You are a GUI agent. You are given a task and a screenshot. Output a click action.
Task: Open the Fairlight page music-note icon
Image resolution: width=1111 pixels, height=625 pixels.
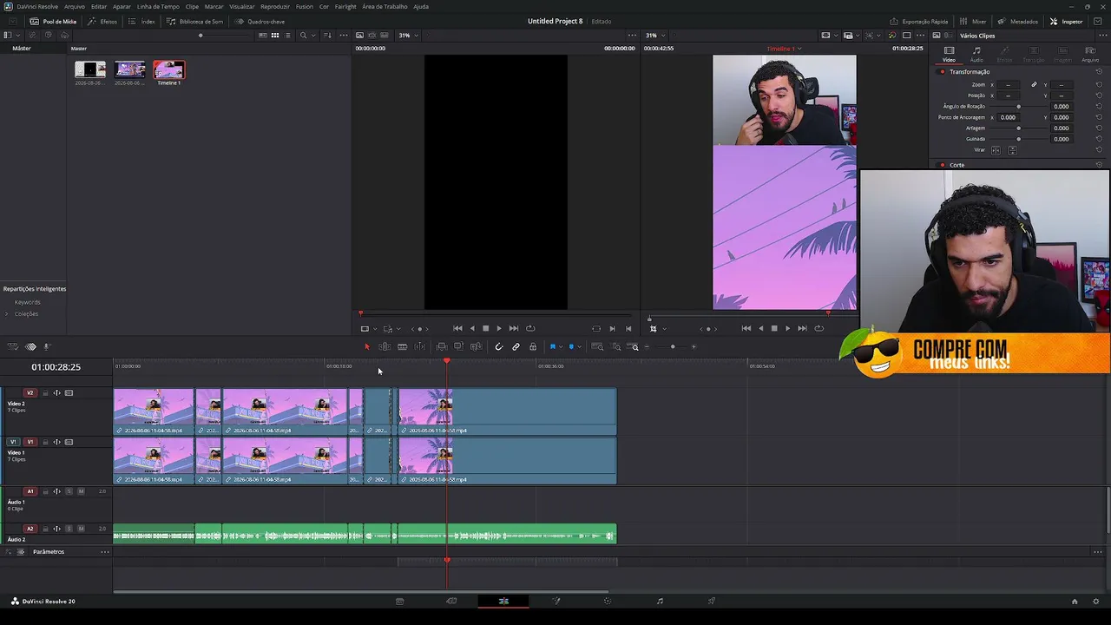660,601
